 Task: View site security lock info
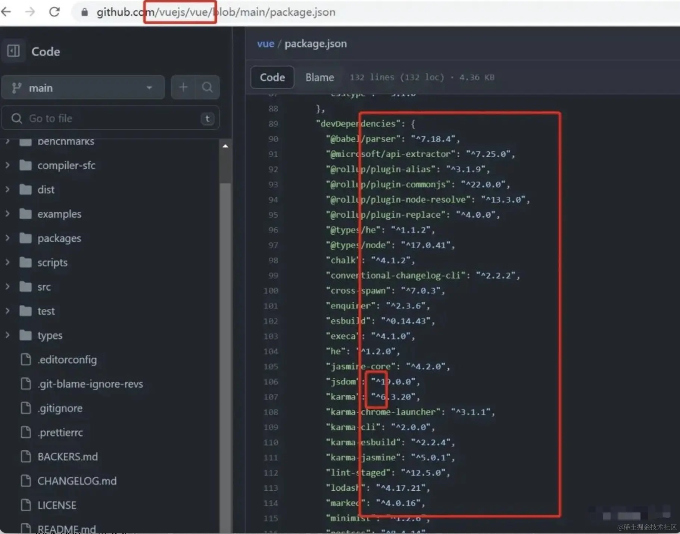pyautogui.click(x=85, y=12)
